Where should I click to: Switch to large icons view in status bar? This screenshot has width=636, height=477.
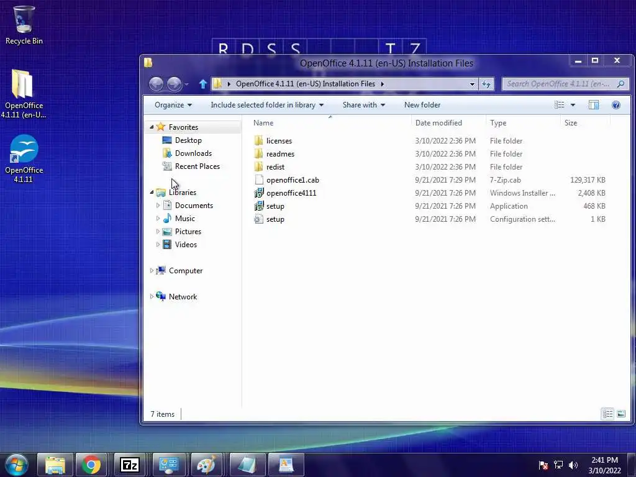[621, 414]
